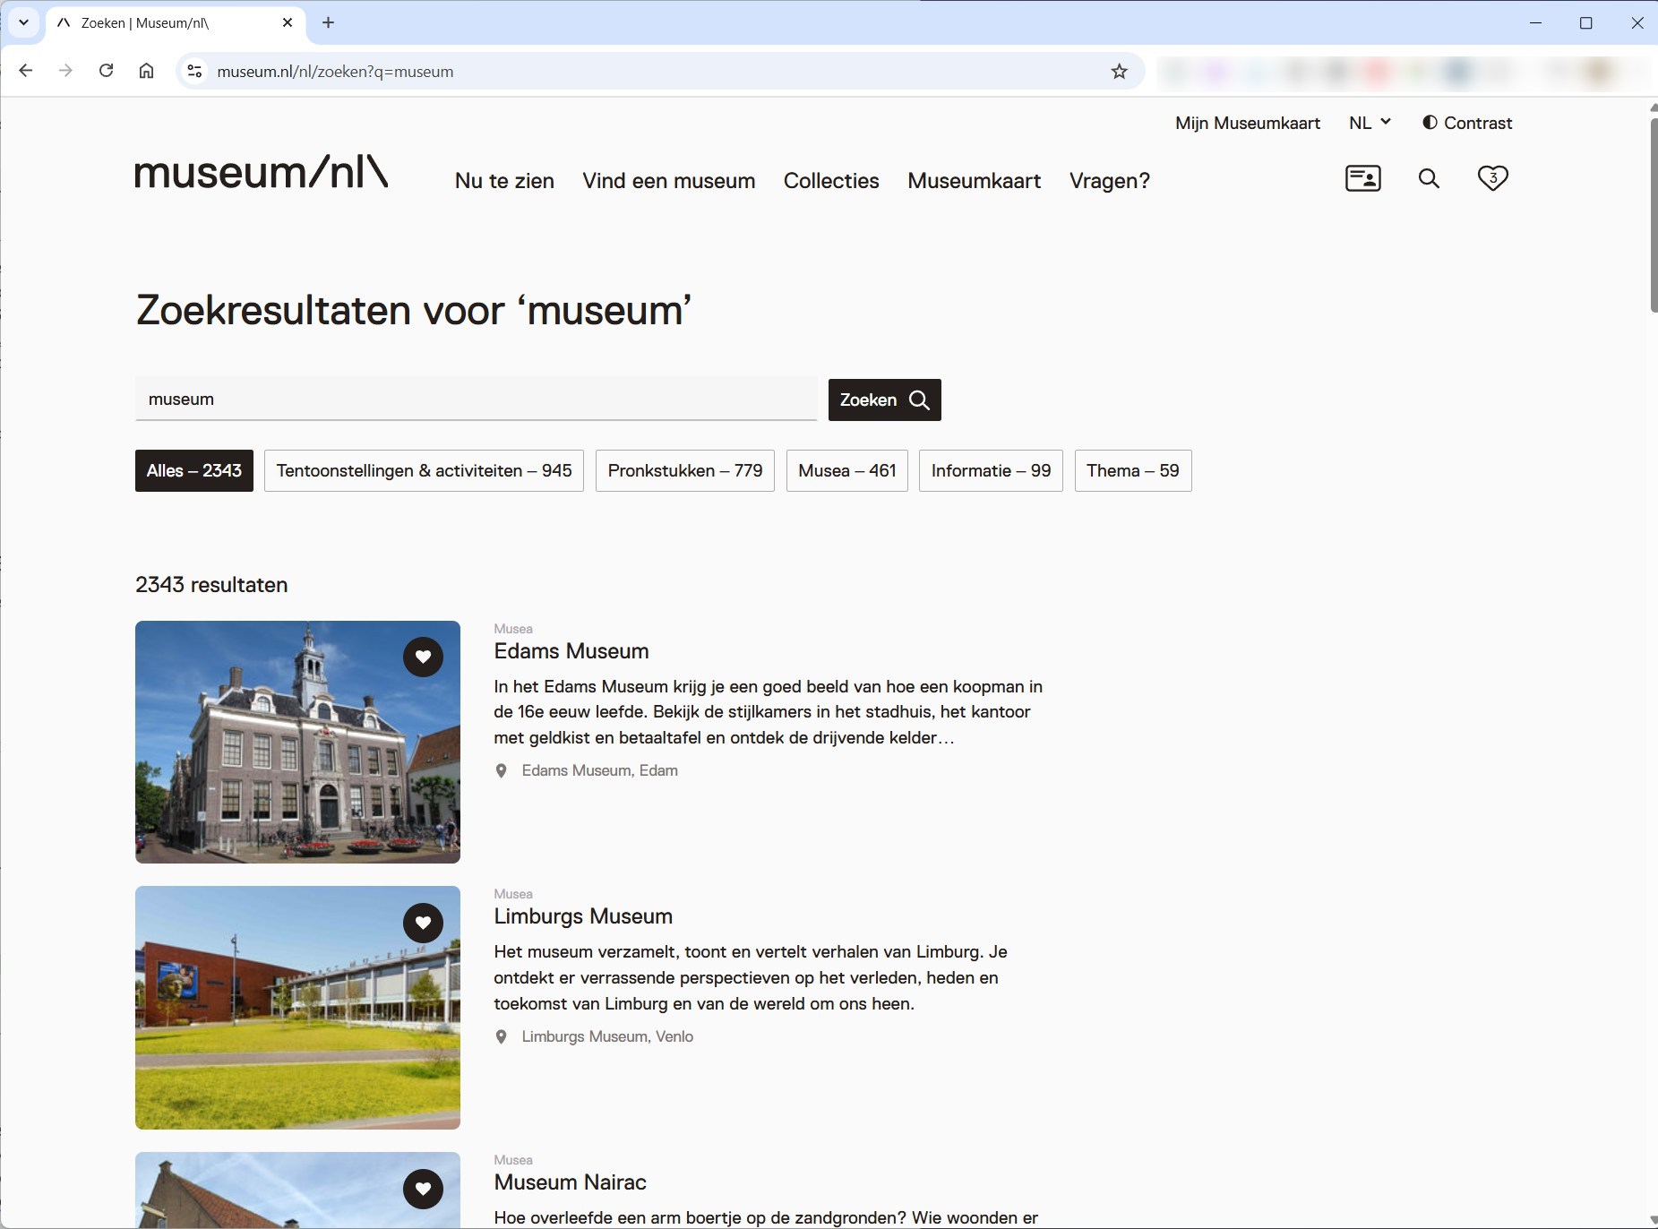Click the Zoeken button
The height and width of the screenshot is (1229, 1658).
click(x=884, y=400)
